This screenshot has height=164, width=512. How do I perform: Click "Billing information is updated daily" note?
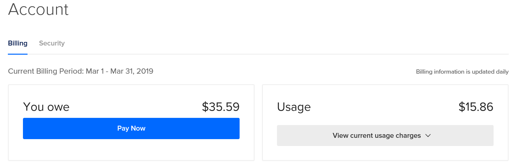(462, 72)
